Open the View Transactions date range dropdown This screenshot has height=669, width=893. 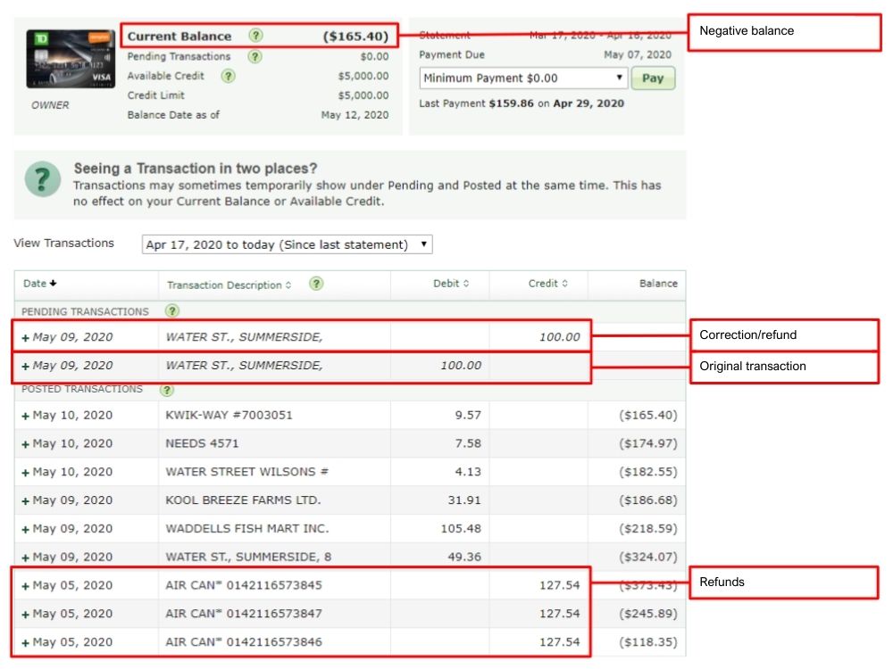point(287,244)
